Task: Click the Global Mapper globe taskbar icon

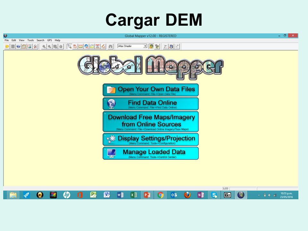Action: tap(241, 195)
